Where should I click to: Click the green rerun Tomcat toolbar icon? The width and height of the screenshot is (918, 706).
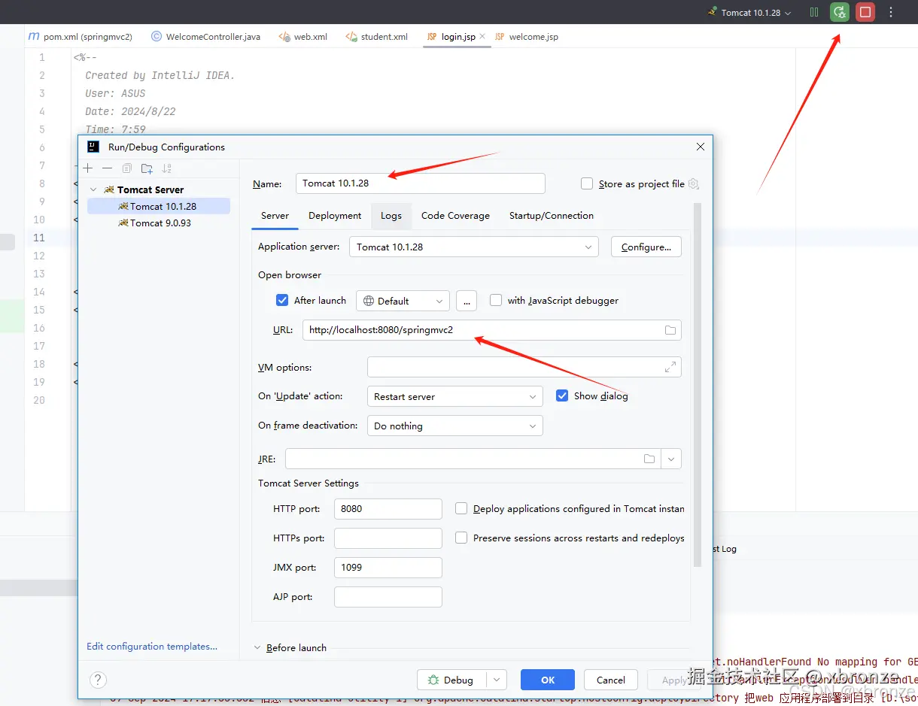(x=840, y=12)
